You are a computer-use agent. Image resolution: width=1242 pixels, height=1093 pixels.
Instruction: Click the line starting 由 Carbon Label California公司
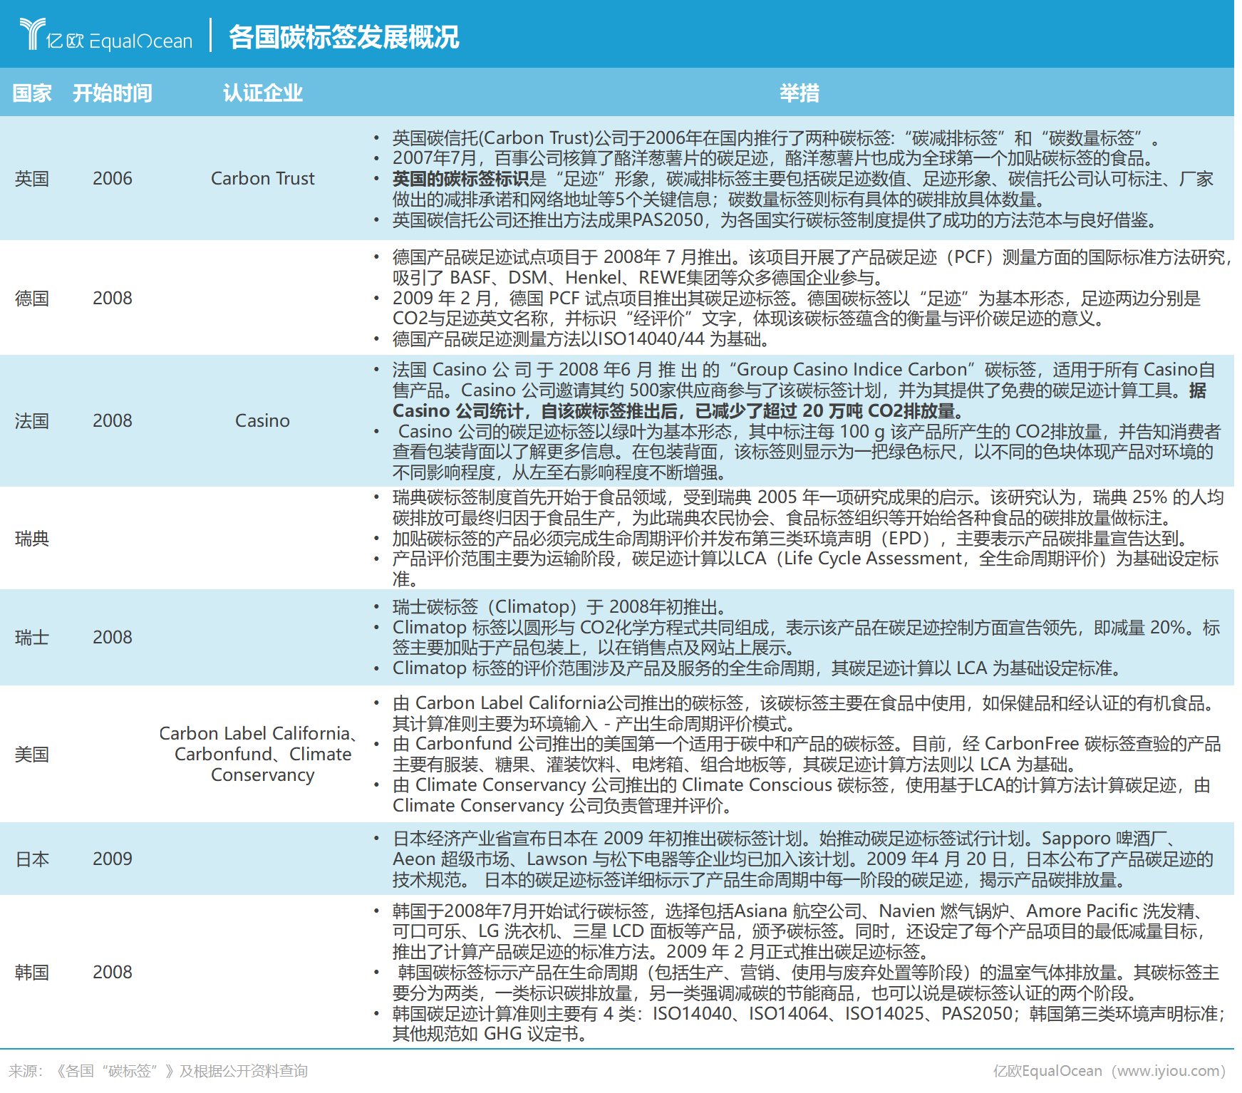coord(803,703)
